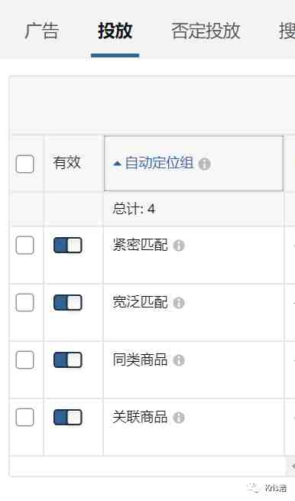Image resolution: width=295 pixels, height=501 pixels.
Task: Check the 同类商品 row checkbox
Action: 25,359
